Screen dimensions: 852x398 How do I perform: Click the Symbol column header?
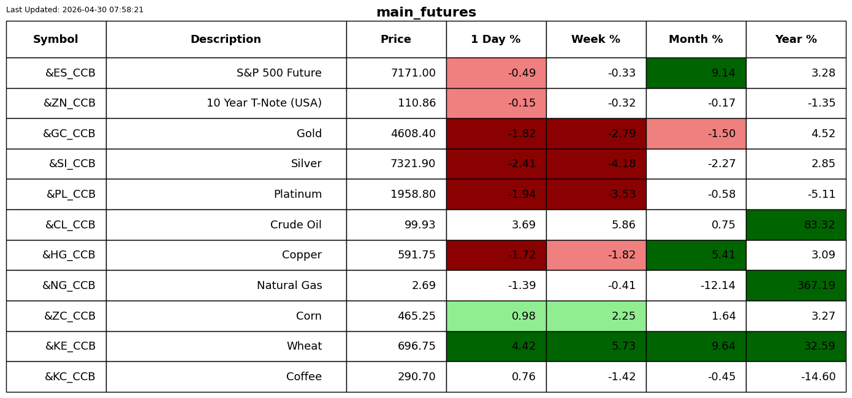(56, 39)
